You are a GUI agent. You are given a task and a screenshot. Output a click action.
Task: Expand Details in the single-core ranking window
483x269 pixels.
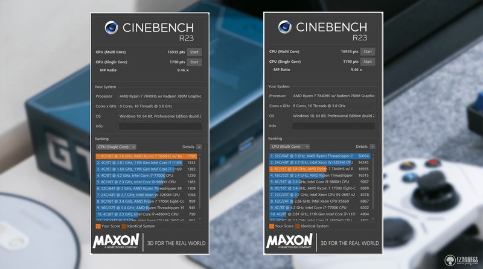click(x=199, y=147)
